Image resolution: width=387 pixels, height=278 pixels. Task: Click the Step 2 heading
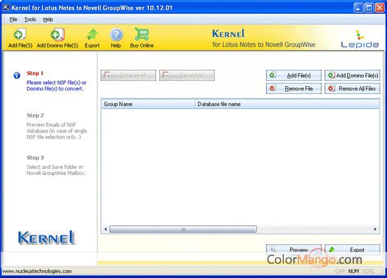pyautogui.click(x=36, y=116)
